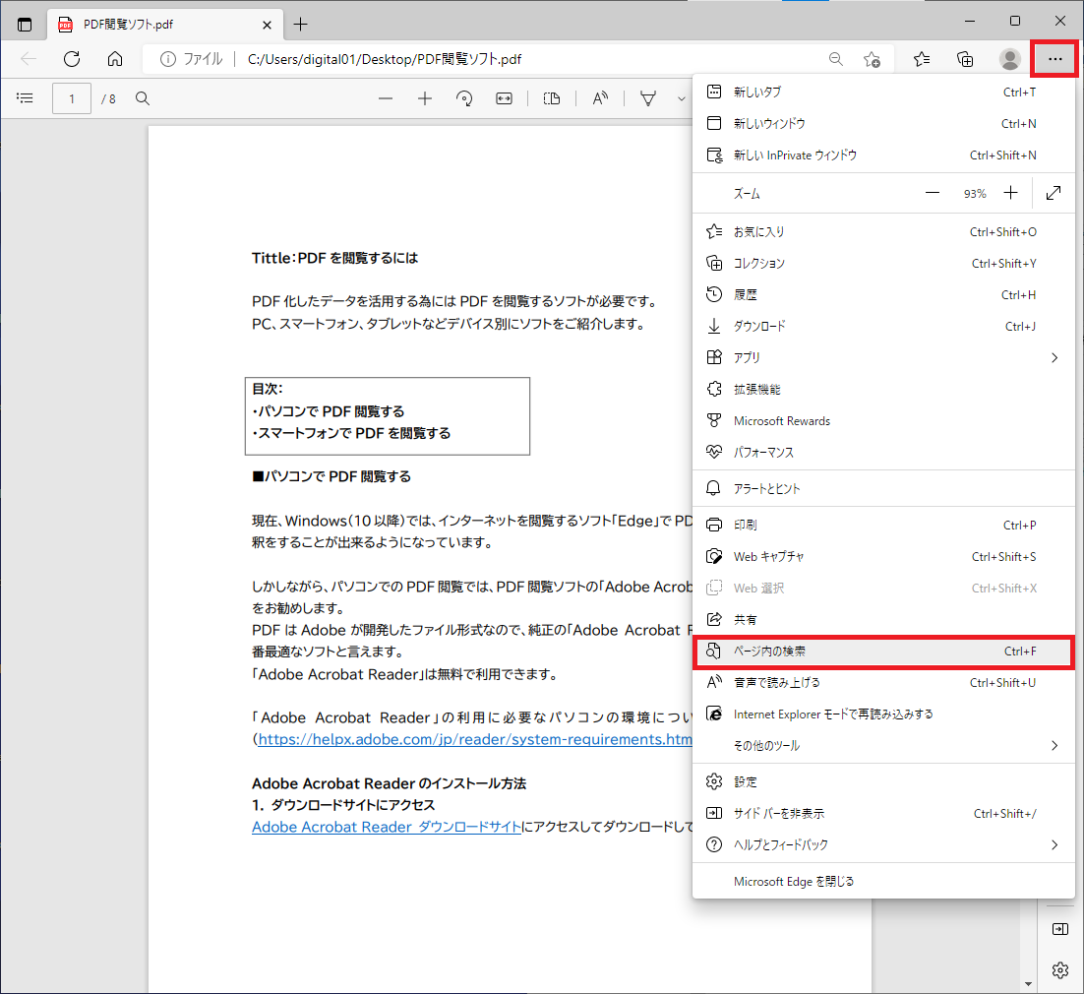Open 履歴 from the menu
The width and height of the screenshot is (1084, 994).
pyautogui.click(x=883, y=294)
